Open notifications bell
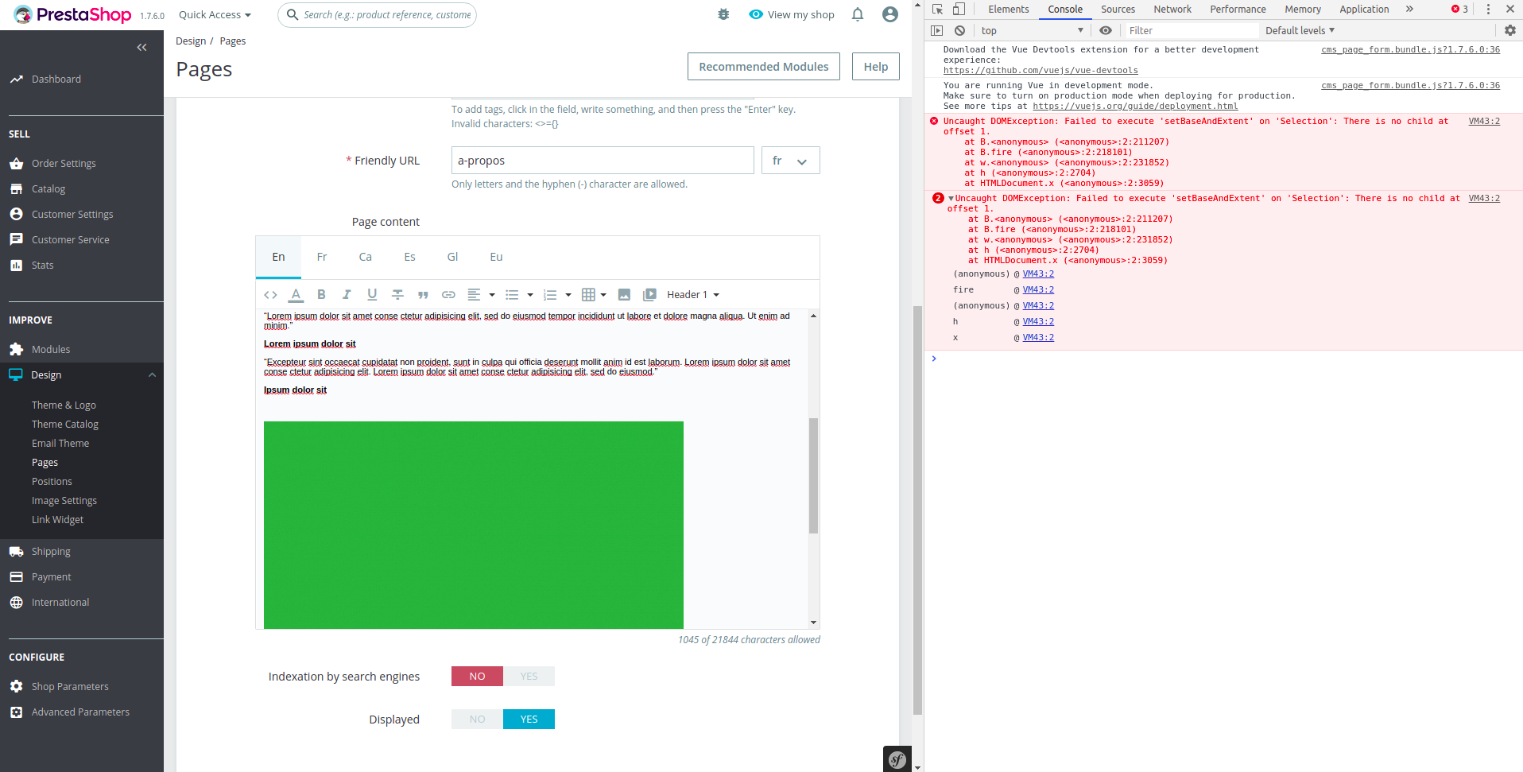 858,14
